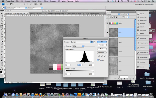Select the Healing Brush tool
This screenshot has width=156, height=98.
tap(2, 29)
